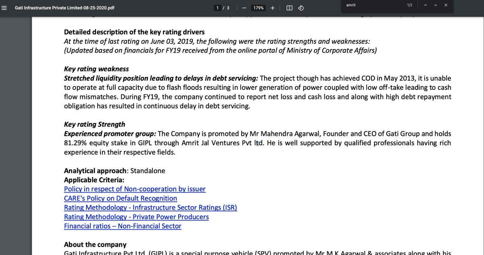
Task: Open Policy in respect of Non-cooperation link
Action: click(x=135, y=189)
